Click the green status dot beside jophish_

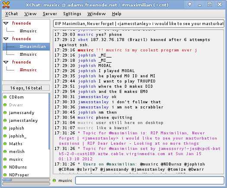coord(5,136)
